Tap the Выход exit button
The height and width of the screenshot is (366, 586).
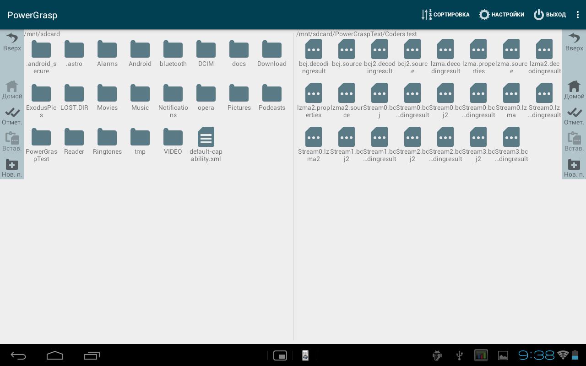[550, 15]
